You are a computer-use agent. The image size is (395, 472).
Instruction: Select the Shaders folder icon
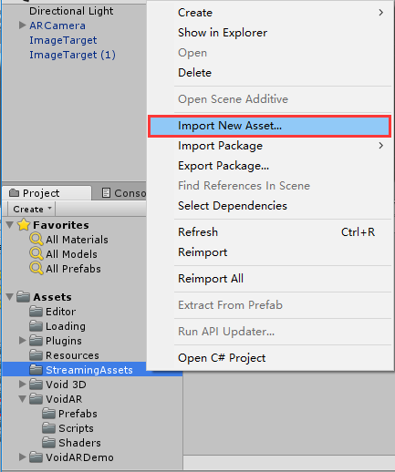(48, 443)
